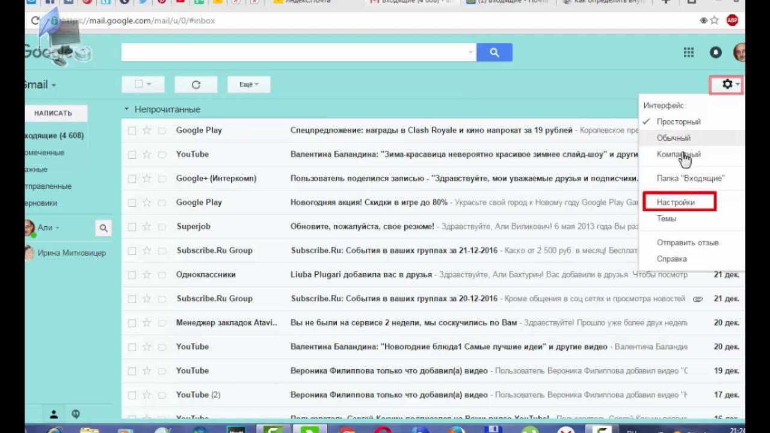Choose Обычный display density
This screenshot has width=770, height=433.
click(x=673, y=138)
